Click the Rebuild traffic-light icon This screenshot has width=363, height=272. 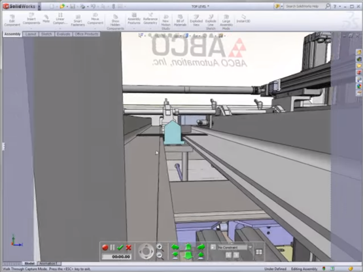pyautogui.click(x=113, y=7)
